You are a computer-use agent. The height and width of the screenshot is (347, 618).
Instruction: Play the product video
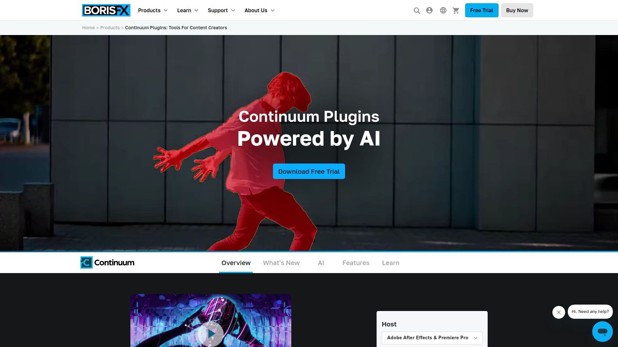(x=211, y=334)
